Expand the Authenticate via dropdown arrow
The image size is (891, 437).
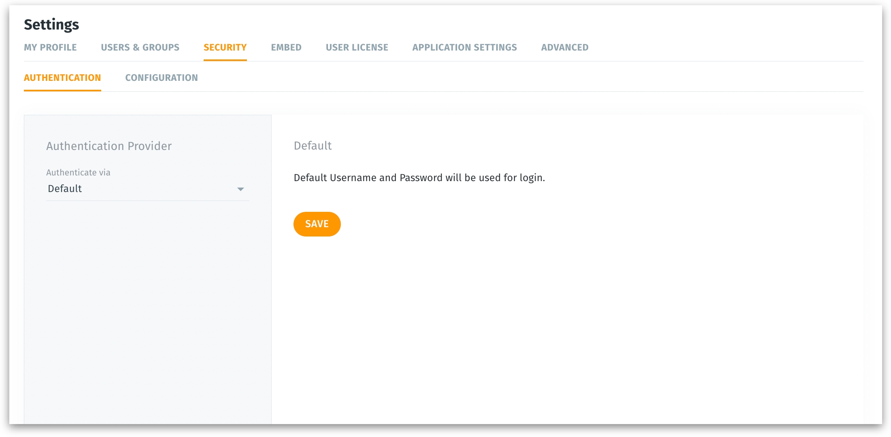click(x=240, y=189)
